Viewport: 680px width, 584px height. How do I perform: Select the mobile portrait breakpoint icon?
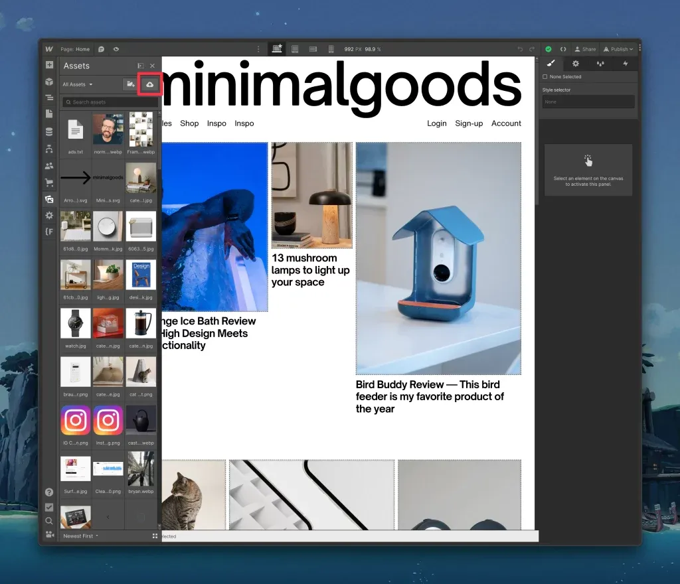tap(331, 49)
